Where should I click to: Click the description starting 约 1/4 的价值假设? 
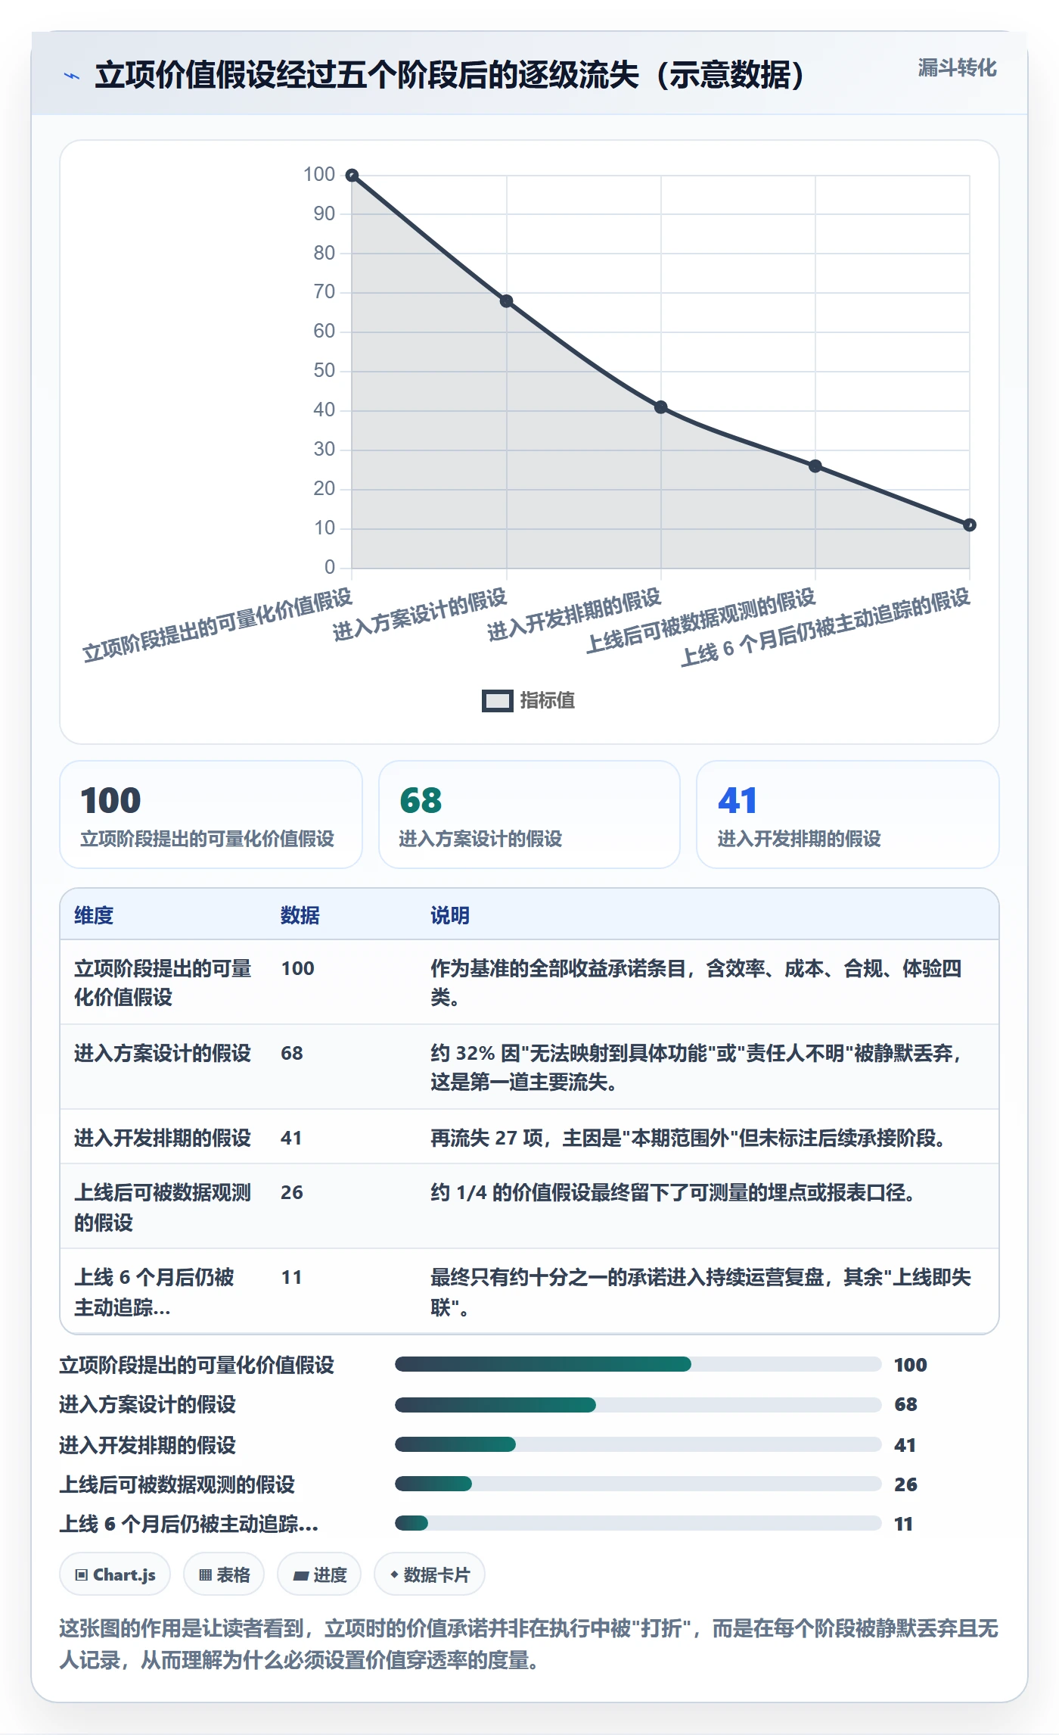click(673, 1192)
